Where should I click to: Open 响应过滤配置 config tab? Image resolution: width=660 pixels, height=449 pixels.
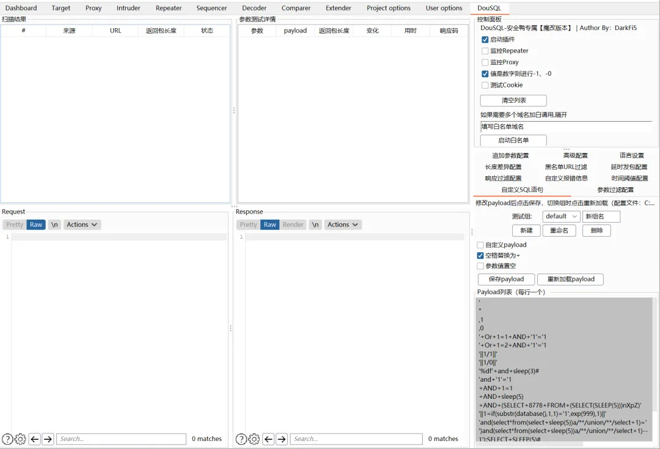pyautogui.click(x=504, y=179)
